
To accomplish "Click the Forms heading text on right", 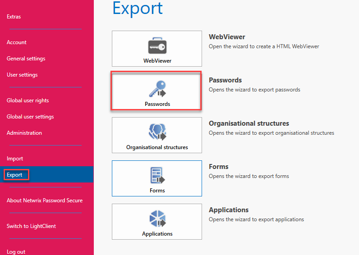I will pyautogui.click(x=219, y=167).
